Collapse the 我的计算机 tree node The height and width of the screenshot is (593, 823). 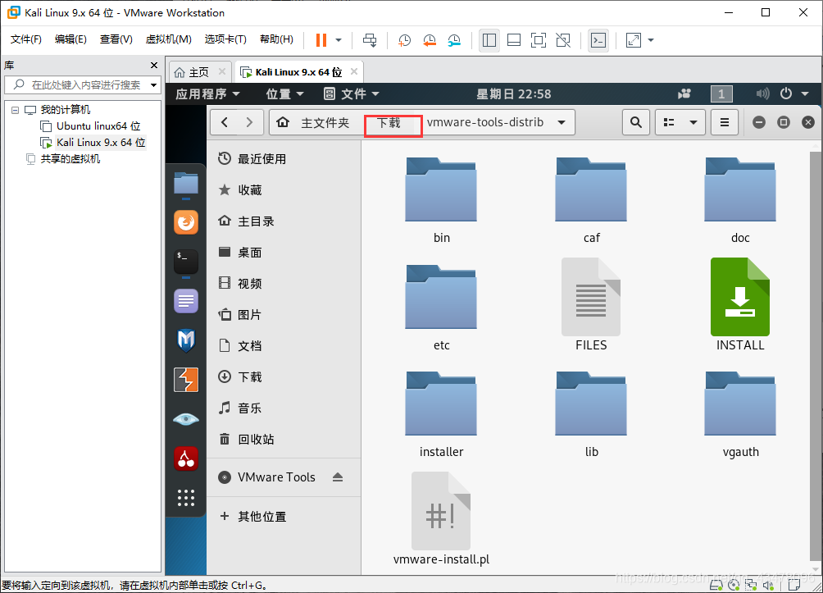pos(14,109)
